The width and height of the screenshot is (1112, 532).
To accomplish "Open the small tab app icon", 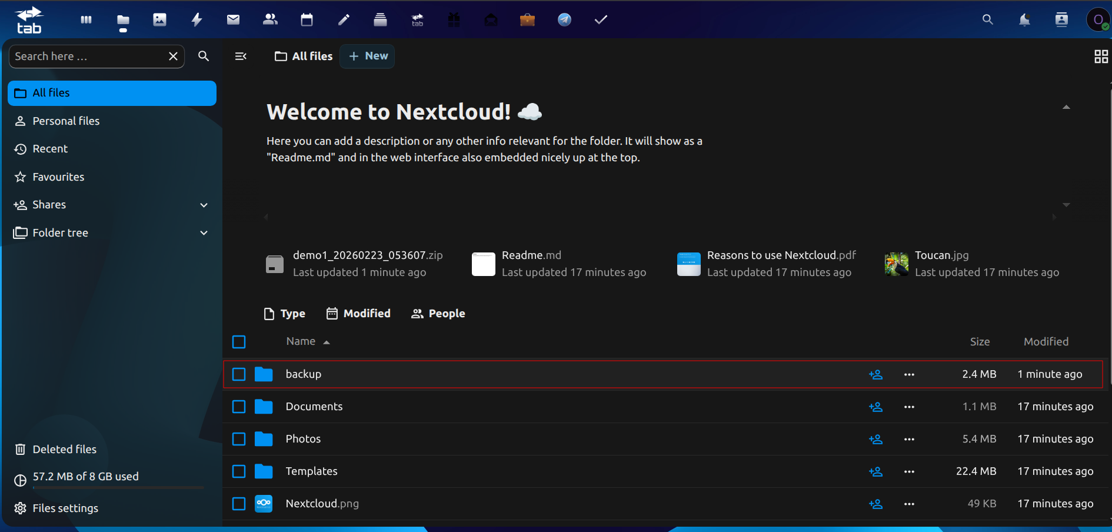I will tap(417, 20).
